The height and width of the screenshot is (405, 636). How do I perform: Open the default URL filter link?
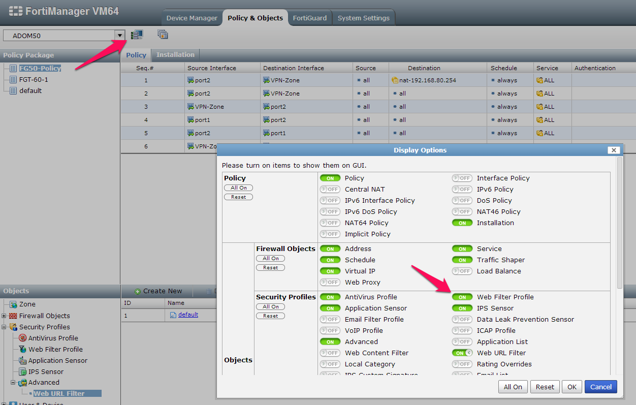click(188, 315)
